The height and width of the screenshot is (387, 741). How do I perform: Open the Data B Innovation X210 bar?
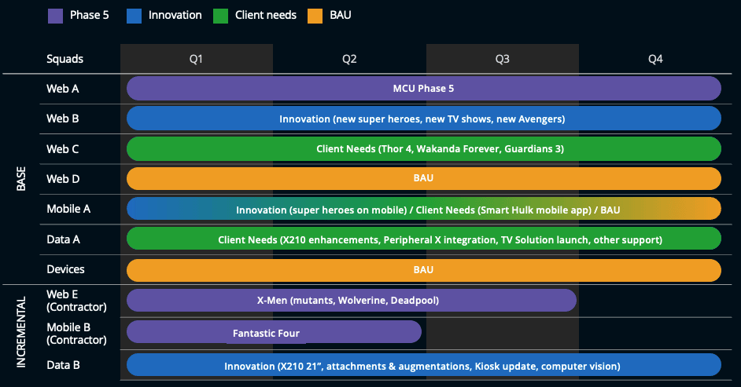(x=424, y=365)
